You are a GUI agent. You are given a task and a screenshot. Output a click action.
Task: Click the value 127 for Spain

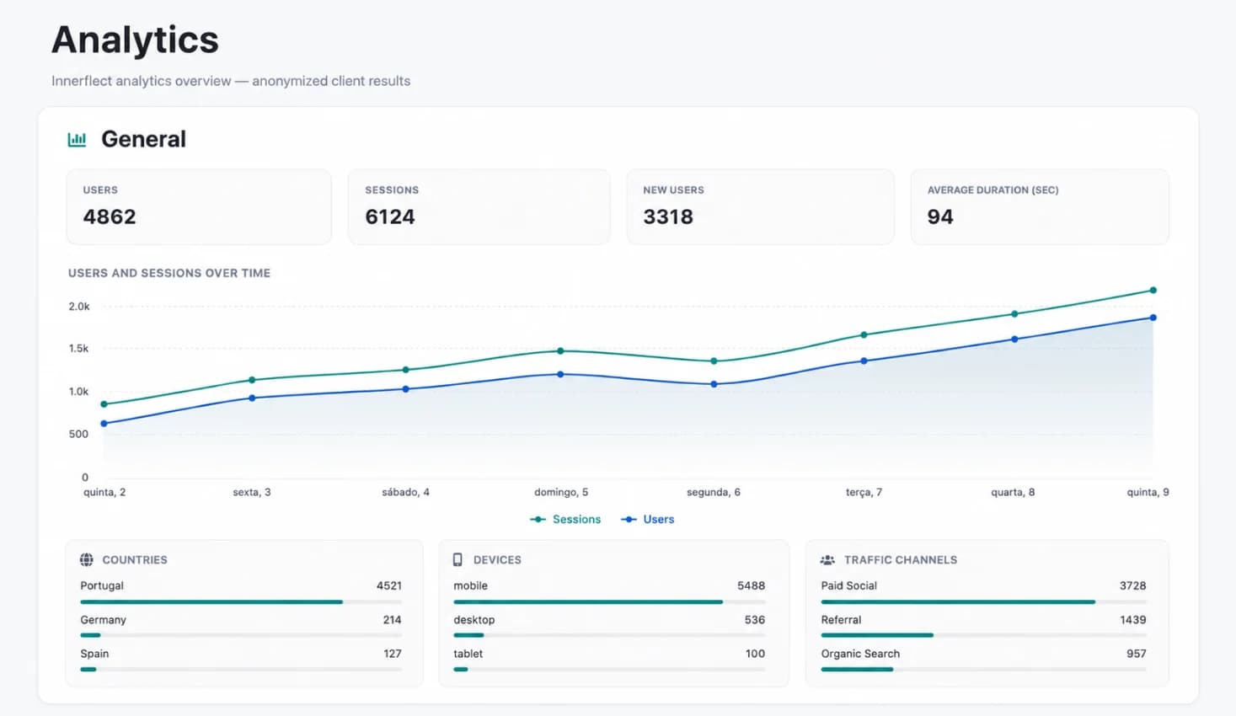click(x=393, y=654)
